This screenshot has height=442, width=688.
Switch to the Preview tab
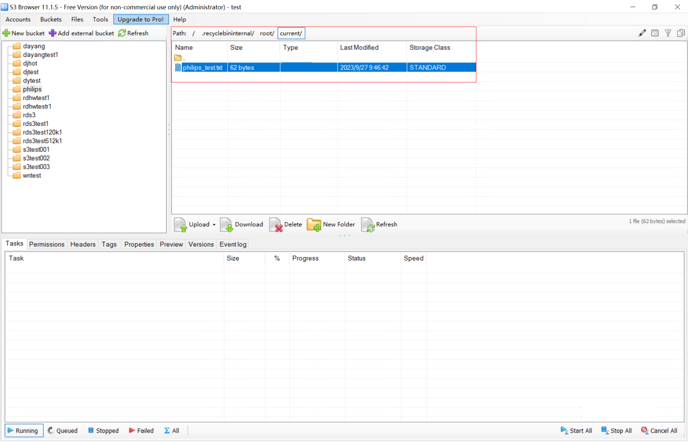[171, 244]
